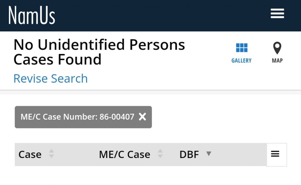Image resolution: width=301 pixels, height=185 pixels.
Task: Sort by the ME/C Case column header
Action: pyautogui.click(x=125, y=155)
